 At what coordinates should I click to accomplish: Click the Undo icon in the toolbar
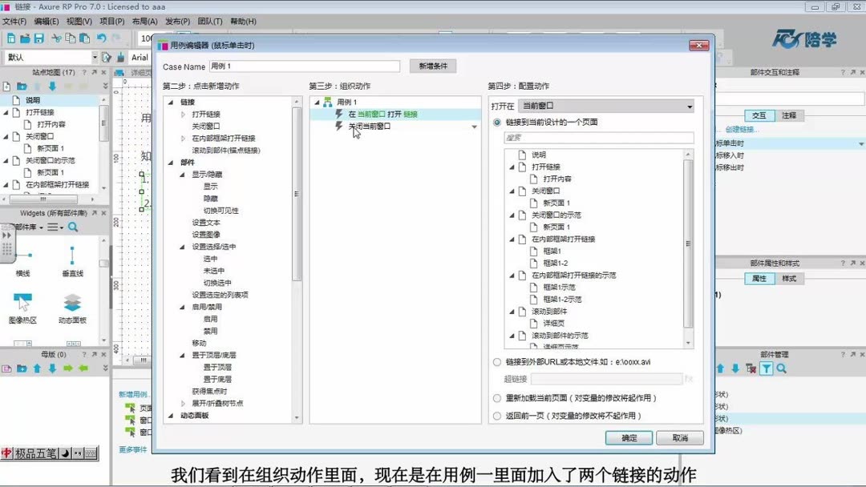[x=102, y=38]
